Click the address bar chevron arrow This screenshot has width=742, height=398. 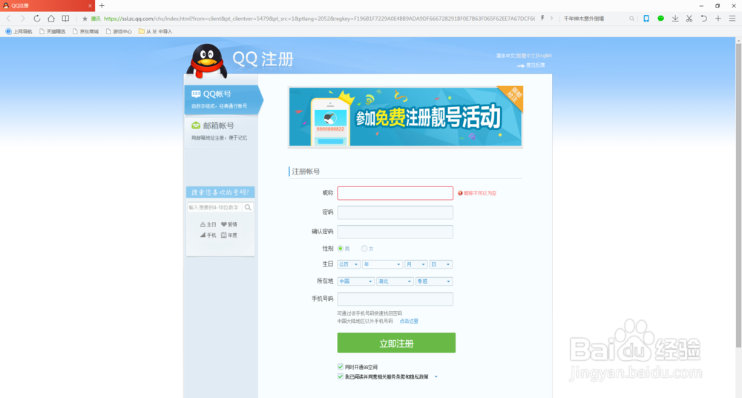tap(551, 18)
